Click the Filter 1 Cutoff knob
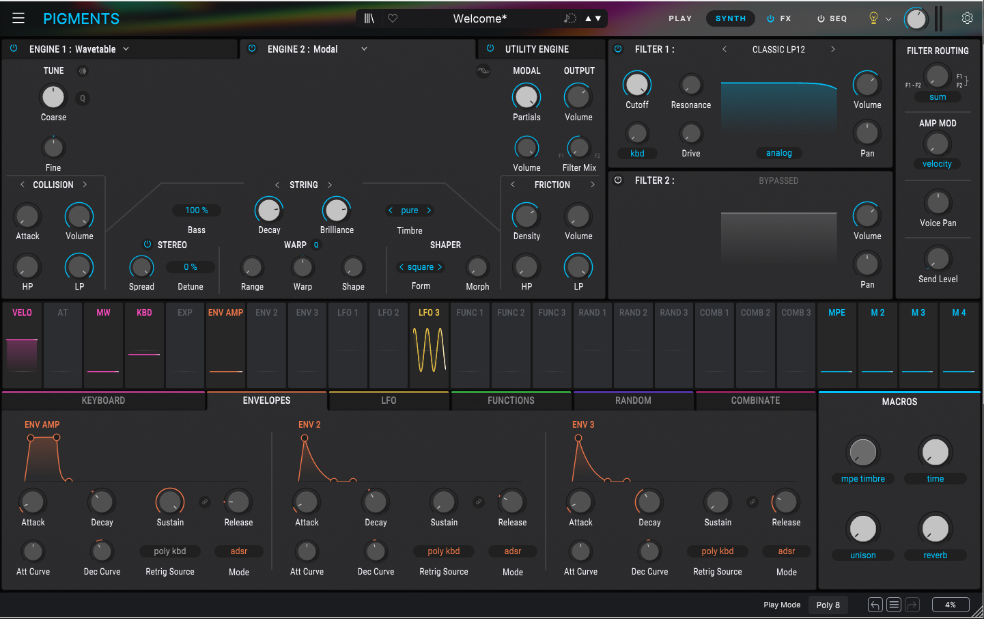Viewport: 984px width, 619px height. click(x=637, y=85)
